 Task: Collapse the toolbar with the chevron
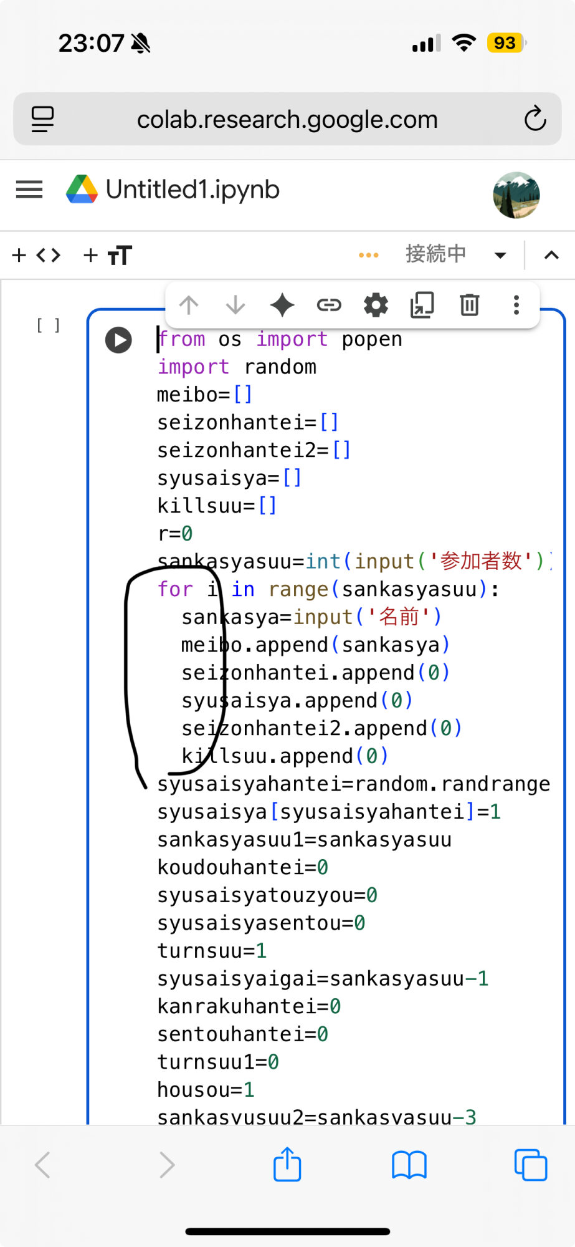(x=551, y=255)
